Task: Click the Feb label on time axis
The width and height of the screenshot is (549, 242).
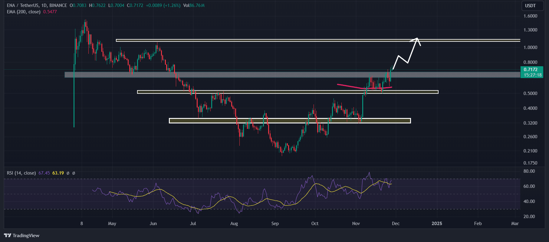Action: point(478,224)
